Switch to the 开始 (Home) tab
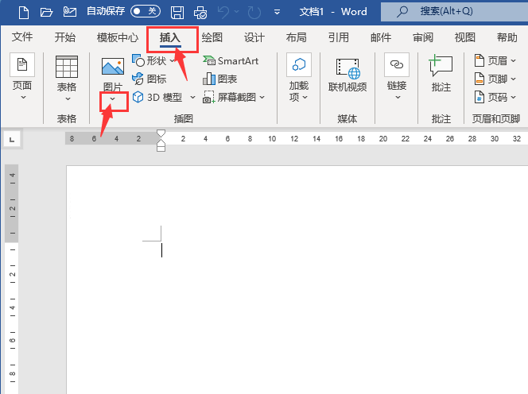Image resolution: width=528 pixels, height=394 pixels. click(65, 37)
